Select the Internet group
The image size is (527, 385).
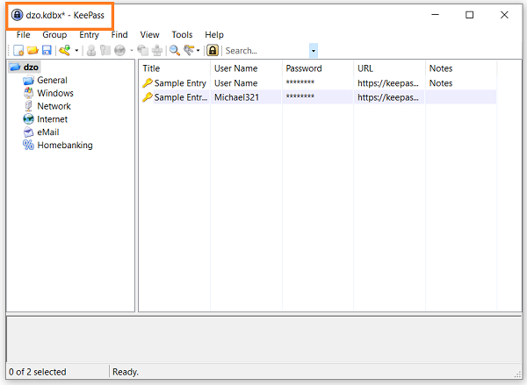point(52,119)
